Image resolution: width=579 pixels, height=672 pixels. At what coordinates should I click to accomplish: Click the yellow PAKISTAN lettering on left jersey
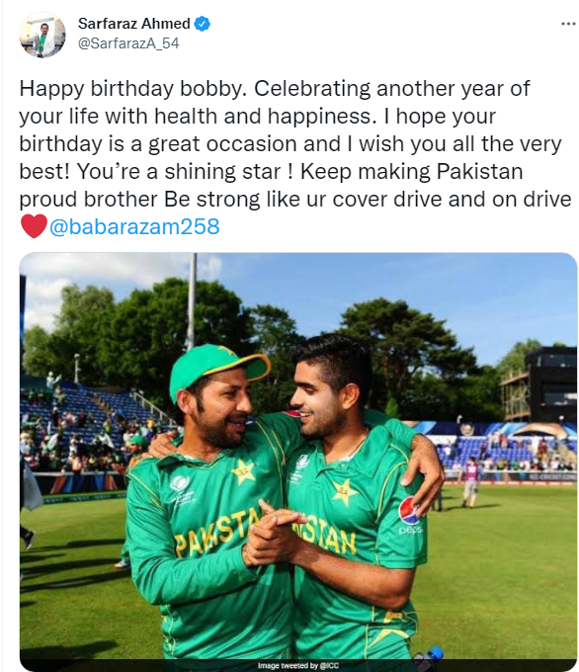(x=215, y=535)
